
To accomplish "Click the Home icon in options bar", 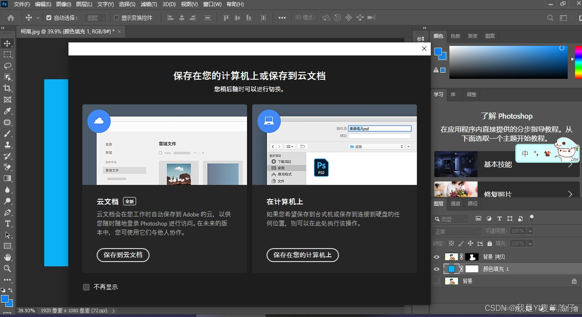I will click(x=11, y=18).
